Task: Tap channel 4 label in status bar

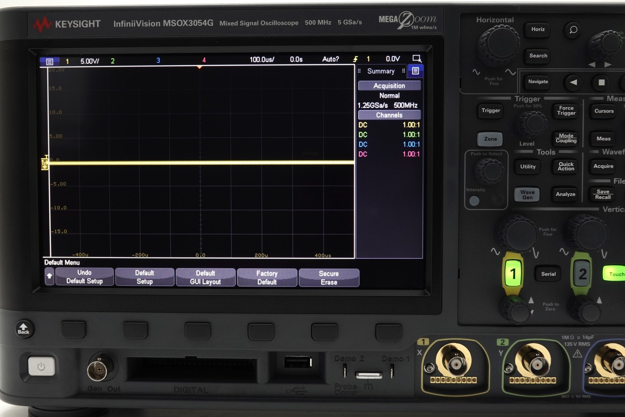Action: (x=204, y=60)
